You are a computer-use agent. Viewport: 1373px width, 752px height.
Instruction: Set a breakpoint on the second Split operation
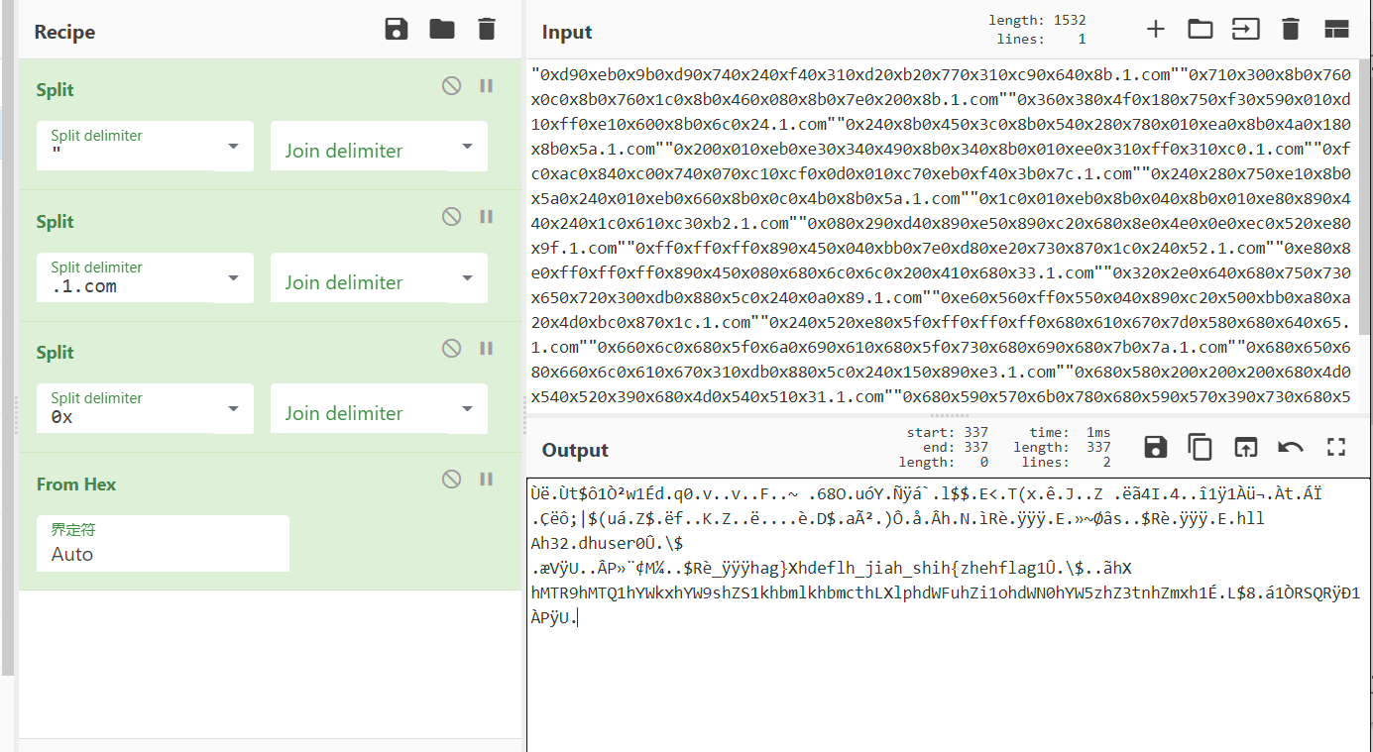[x=486, y=216]
